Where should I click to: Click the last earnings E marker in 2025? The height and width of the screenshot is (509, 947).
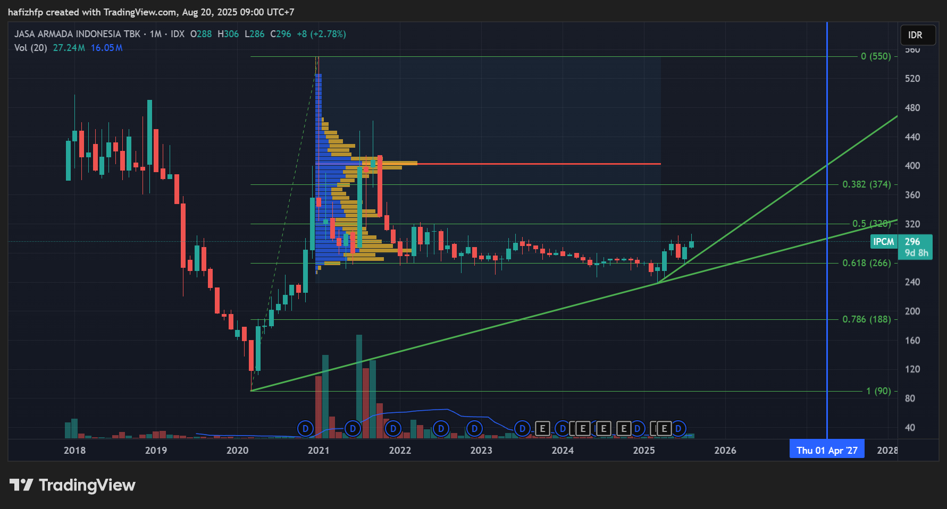[x=664, y=428]
